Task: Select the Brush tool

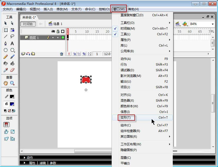Action: (x=12, y=57)
